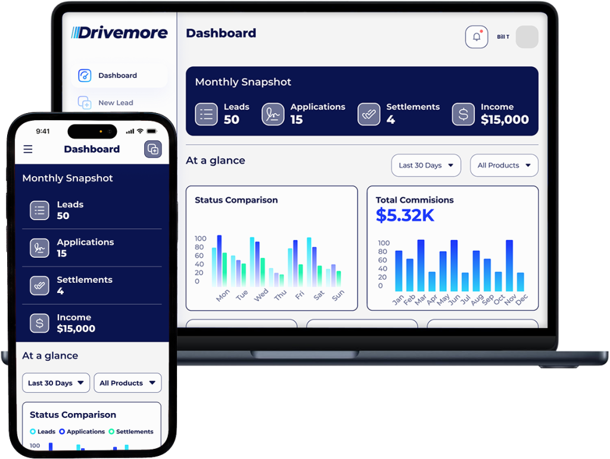Open the hamburger menu on phone
Image resolution: width=610 pixels, height=459 pixels.
[28, 149]
